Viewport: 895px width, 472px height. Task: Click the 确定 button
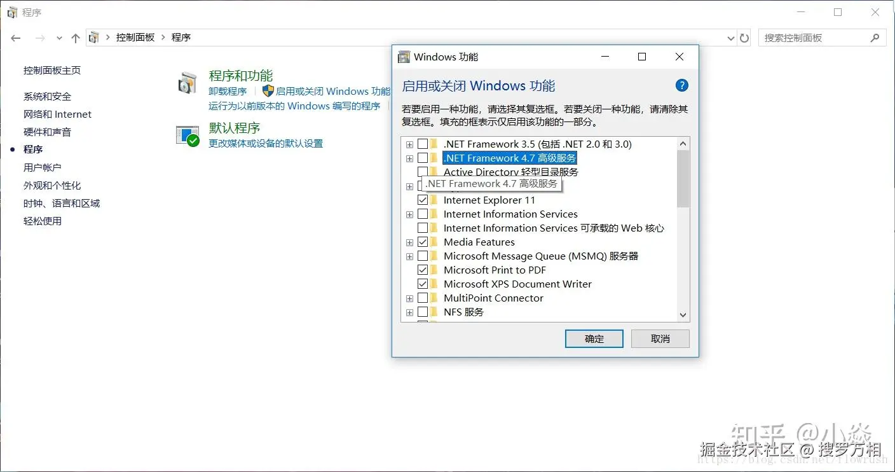click(x=594, y=339)
